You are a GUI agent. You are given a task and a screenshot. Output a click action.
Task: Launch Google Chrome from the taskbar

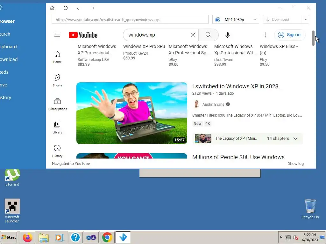tap(107, 237)
